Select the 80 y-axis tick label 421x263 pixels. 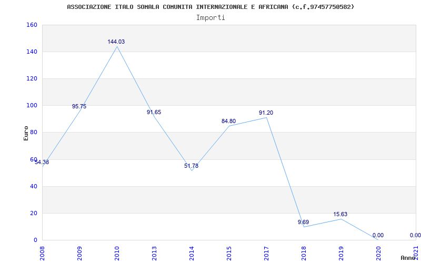[34, 133]
